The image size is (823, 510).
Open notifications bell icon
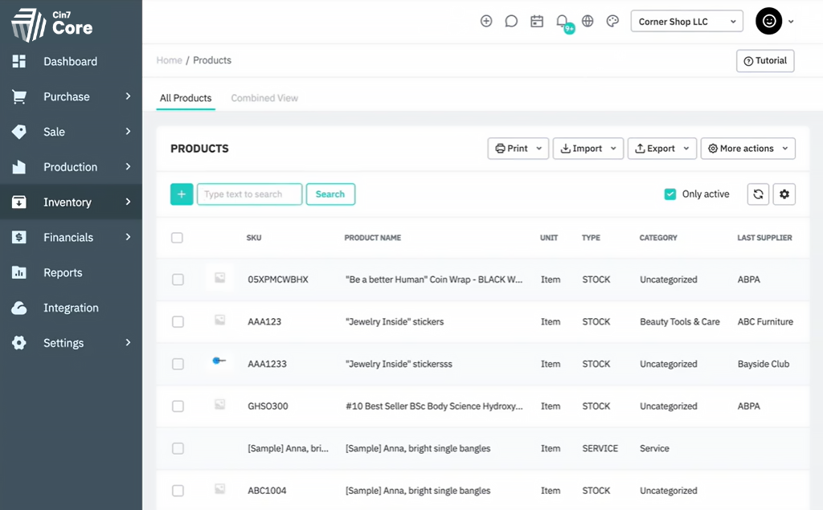pyautogui.click(x=562, y=21)
